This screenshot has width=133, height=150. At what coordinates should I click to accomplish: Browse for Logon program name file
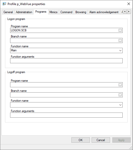120,30
